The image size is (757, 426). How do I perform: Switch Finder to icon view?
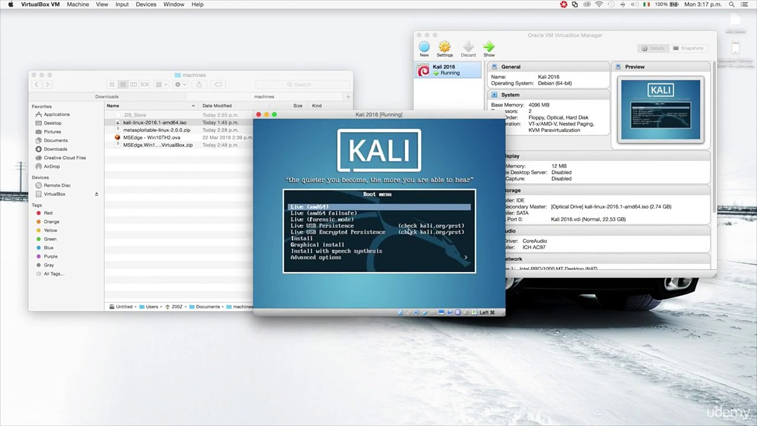click(112, 85)
